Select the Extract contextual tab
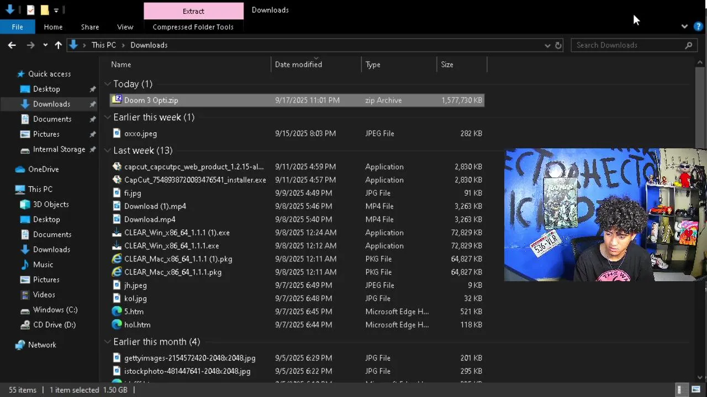Screen dimensions: 707x397 193,11
